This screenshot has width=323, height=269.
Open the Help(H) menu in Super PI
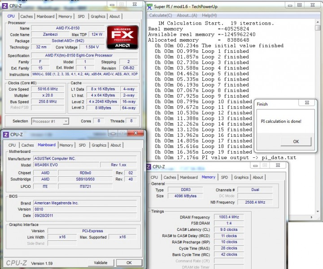click(x=210, y=15)
